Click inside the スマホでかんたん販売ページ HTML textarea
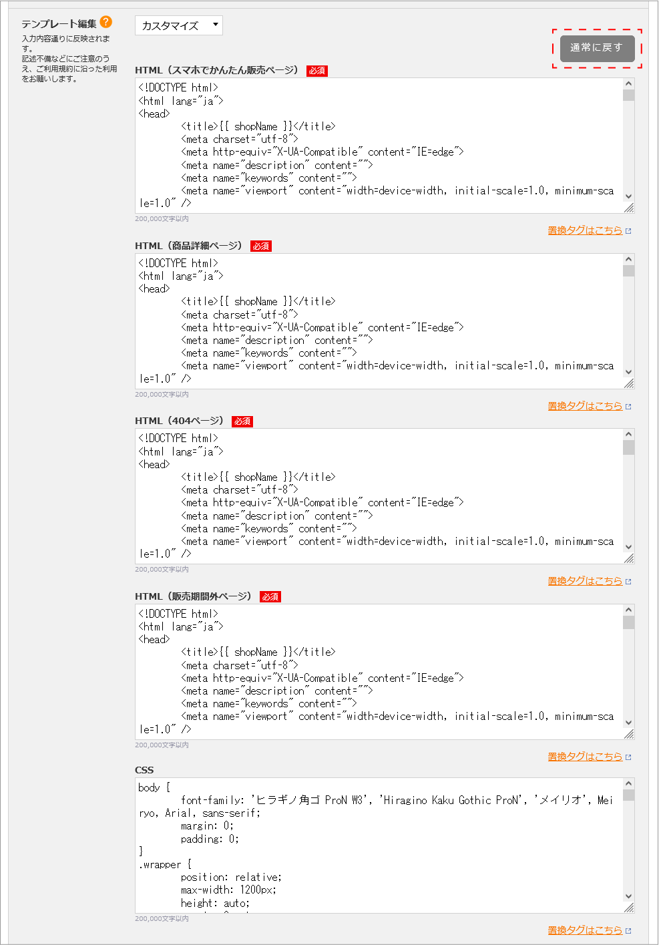The width and height of the screenshot is (659, 945). (379, 146)
